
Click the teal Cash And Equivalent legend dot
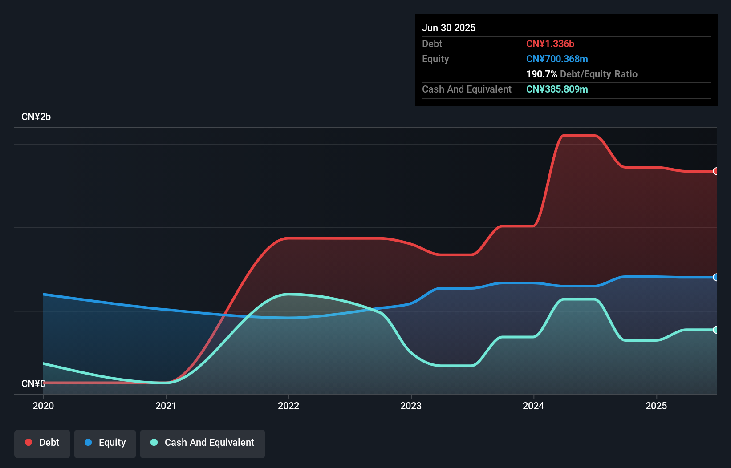tap(154, 442)
